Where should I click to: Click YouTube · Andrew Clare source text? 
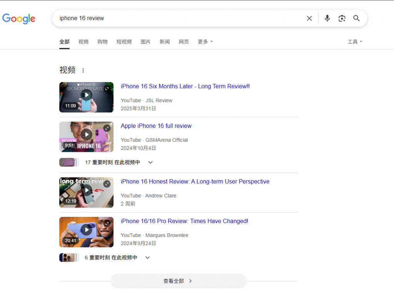149,196
